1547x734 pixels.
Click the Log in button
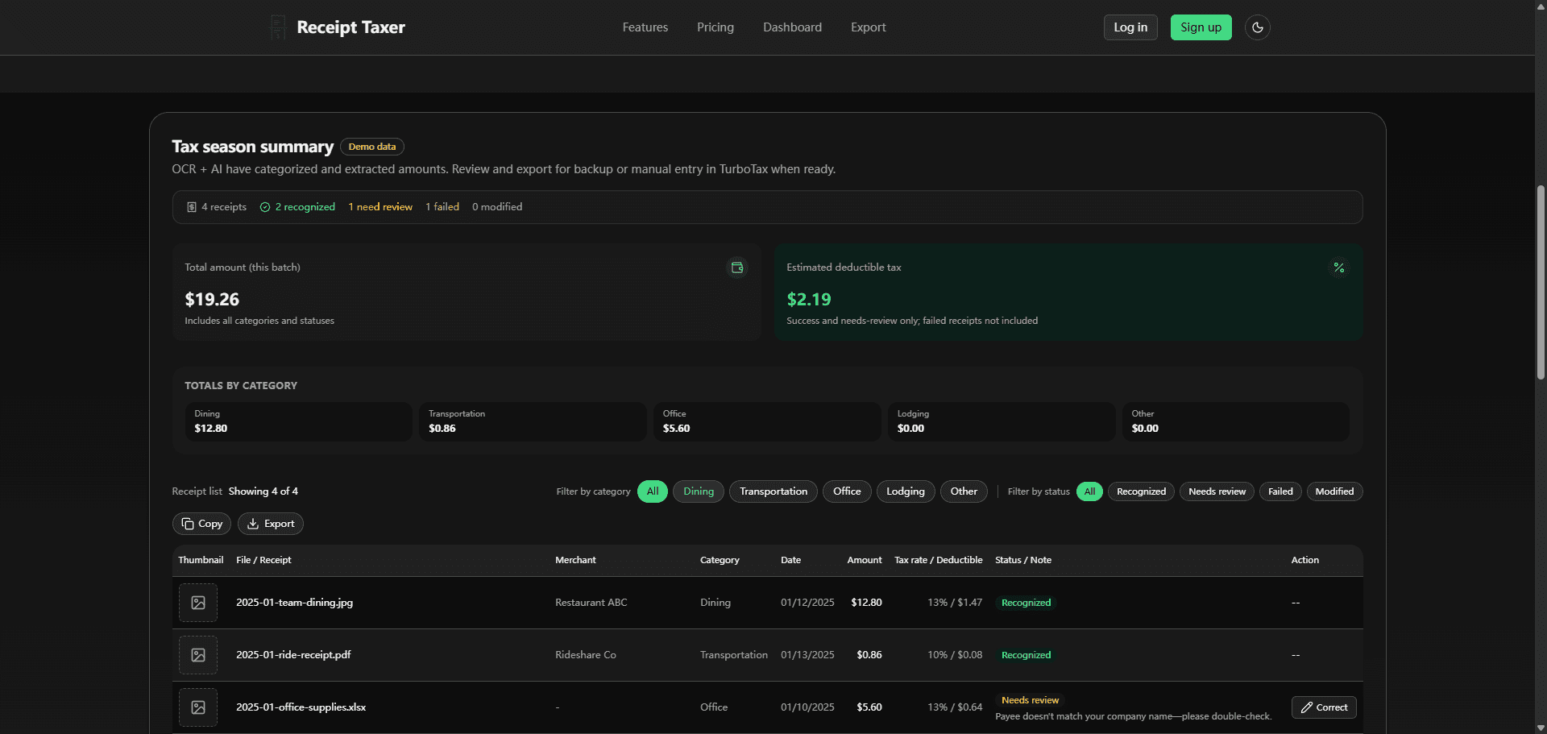(1130, 27)
